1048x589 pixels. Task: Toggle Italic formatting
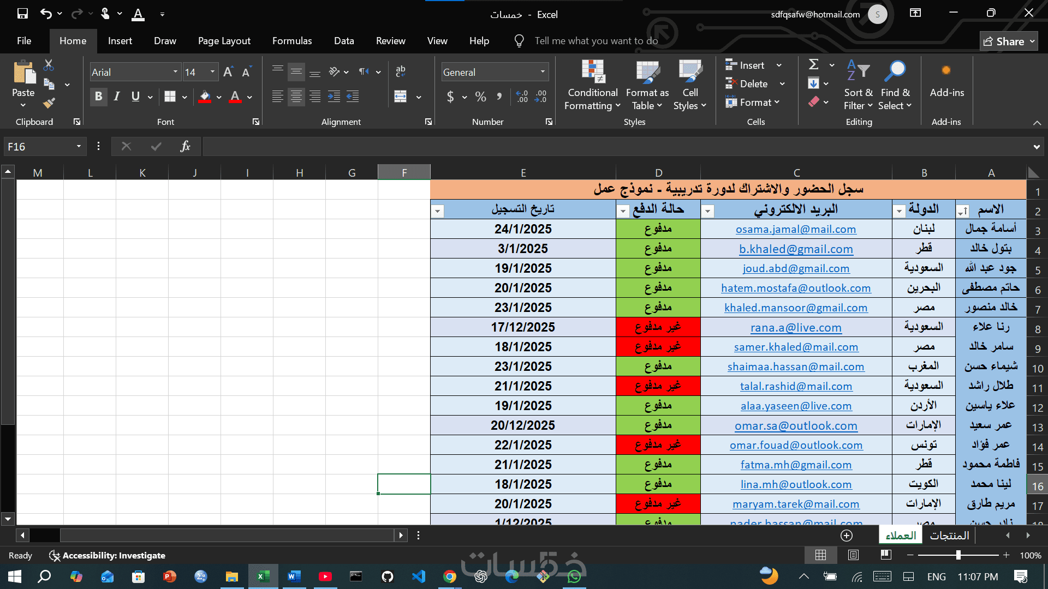click(x=117, y=97)
